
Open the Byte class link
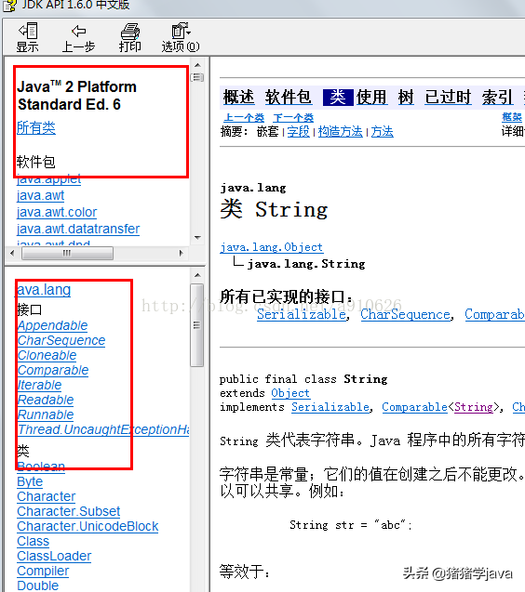tap(30, 481)
